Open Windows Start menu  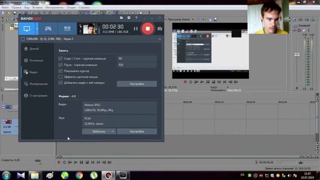(6, 175)
